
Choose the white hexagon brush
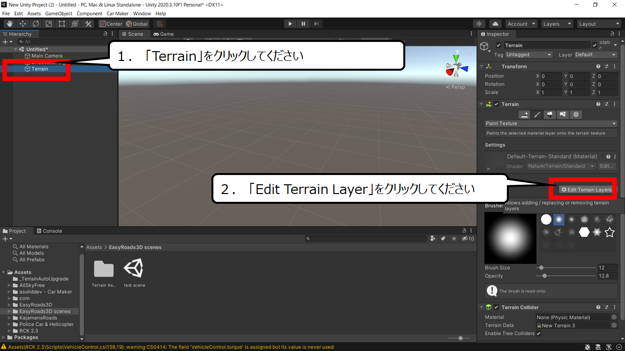[584, 233]
